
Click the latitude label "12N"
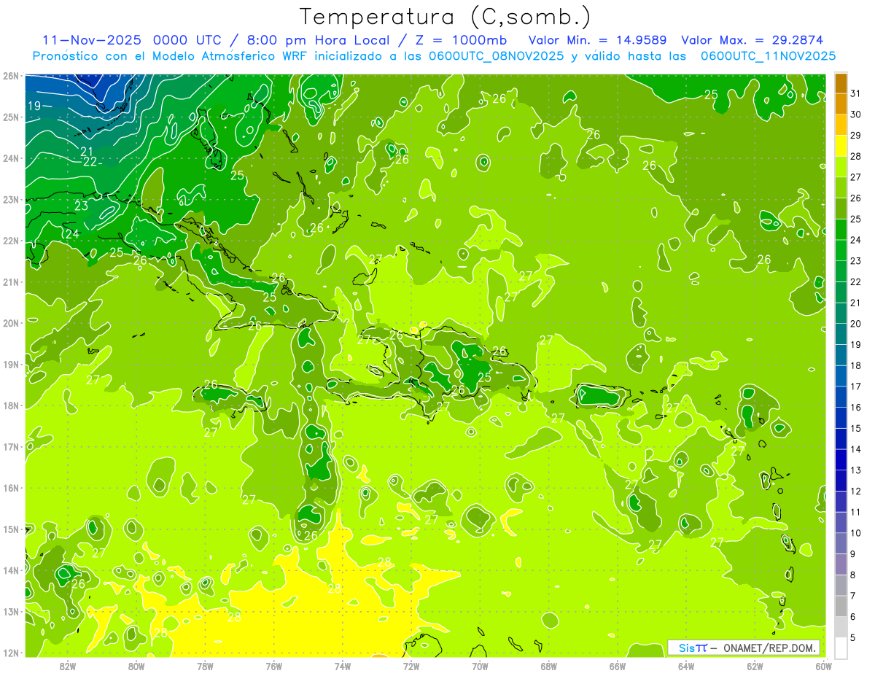point(11,653)
